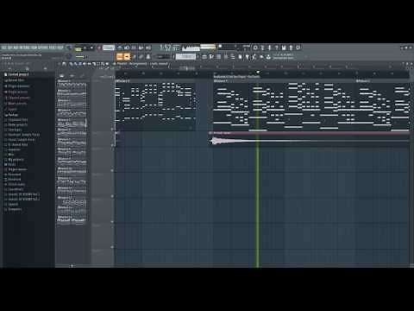Click the playhead marker on the timeline
414x311 pixels.
(258, 73)
